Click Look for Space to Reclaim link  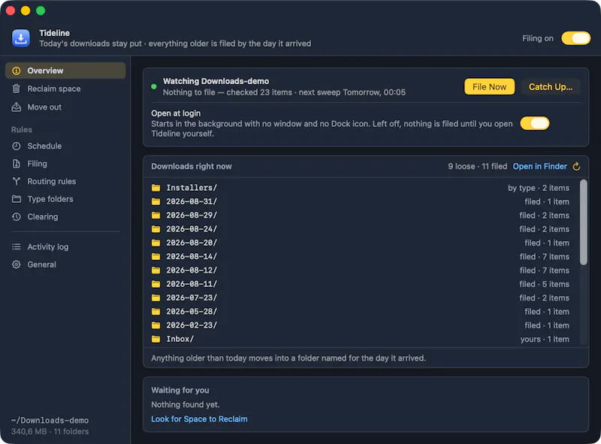199,419
